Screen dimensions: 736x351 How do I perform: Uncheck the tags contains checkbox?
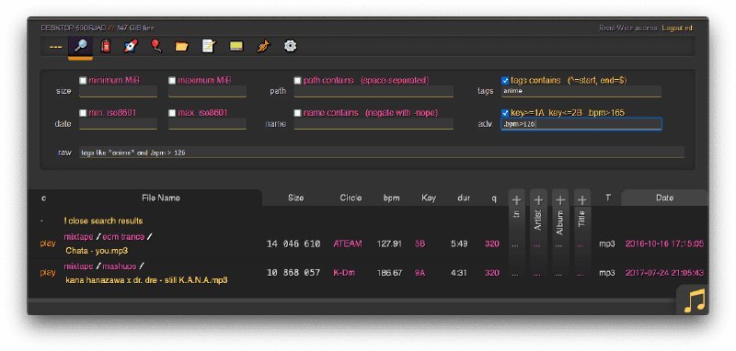tap(505, 81)
